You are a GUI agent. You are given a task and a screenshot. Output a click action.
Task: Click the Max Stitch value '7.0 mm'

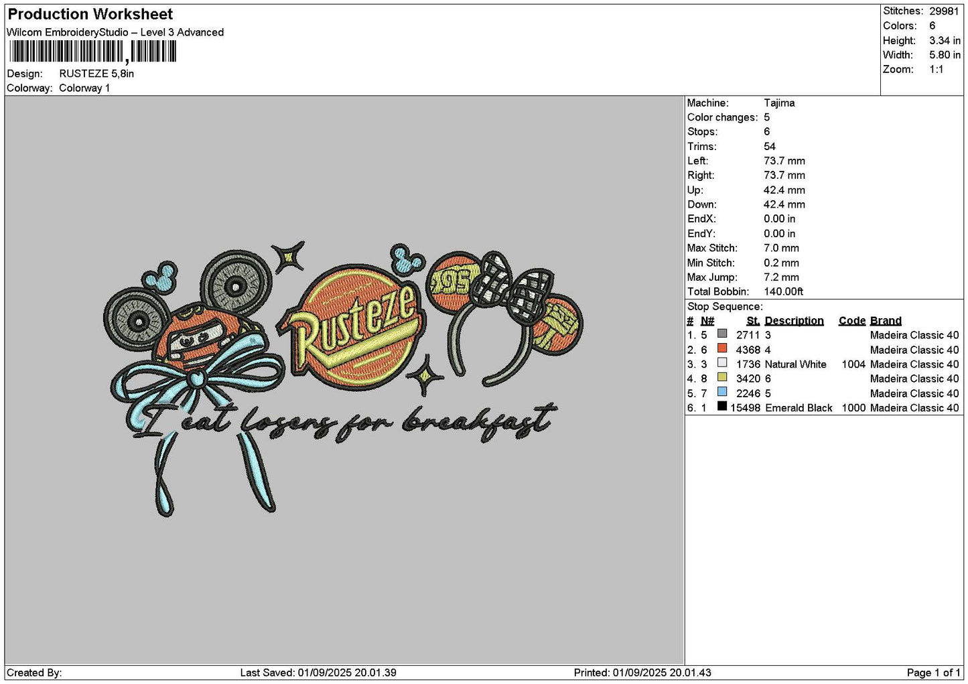[x=781, y=248]
